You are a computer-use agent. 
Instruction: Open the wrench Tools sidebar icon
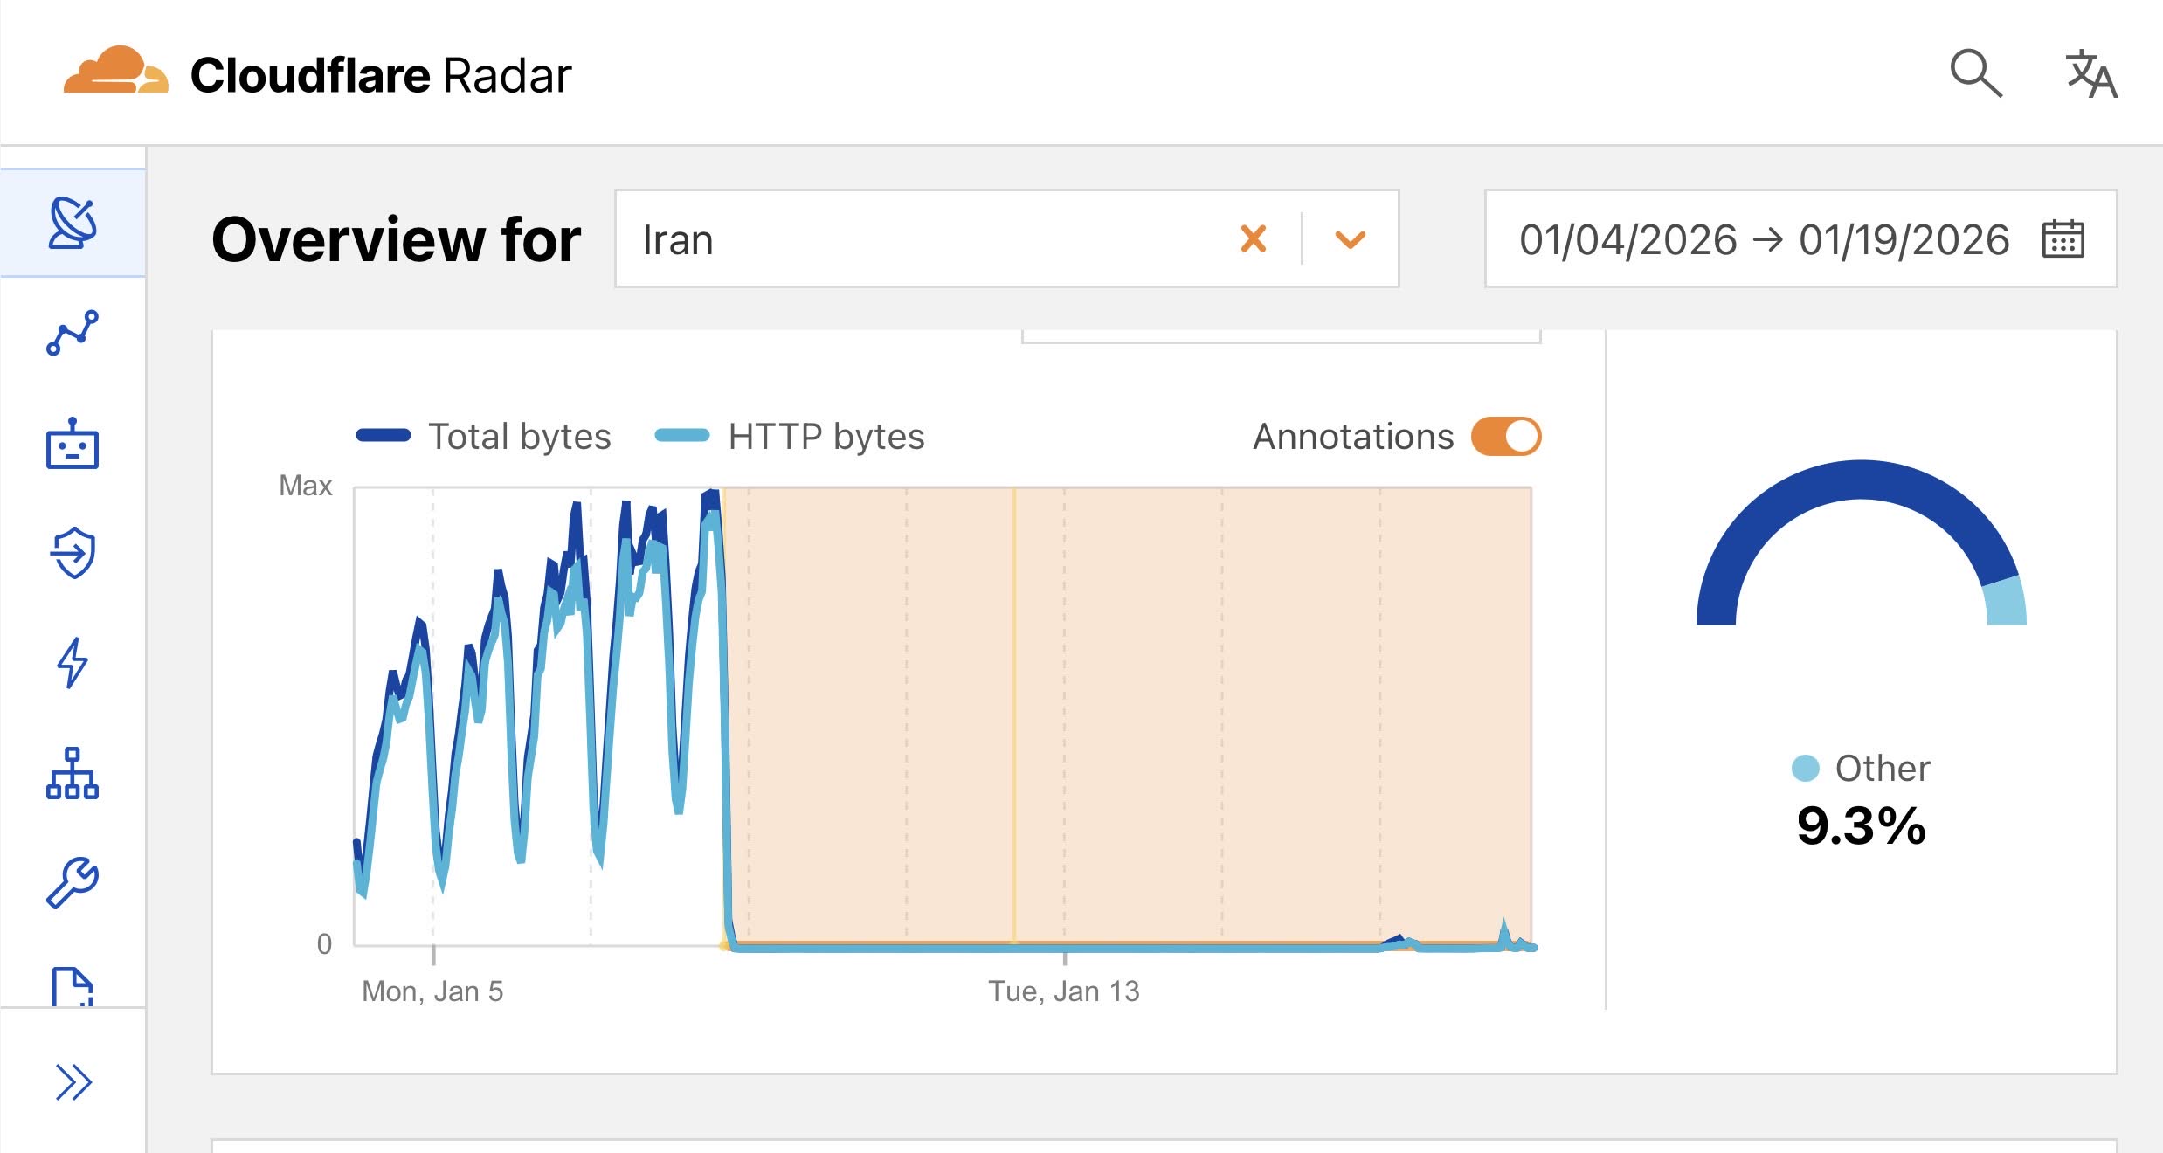click(x=73, y=882)
